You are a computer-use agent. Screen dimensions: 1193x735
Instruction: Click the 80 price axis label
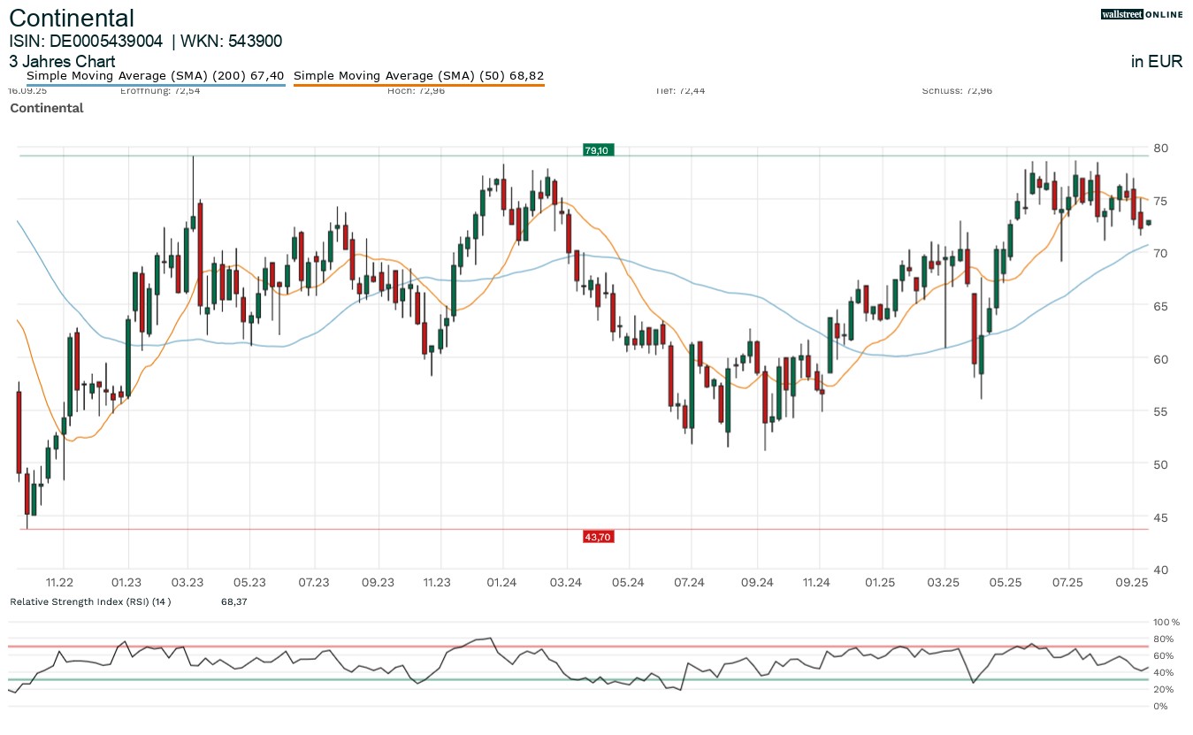(1160, 148)
